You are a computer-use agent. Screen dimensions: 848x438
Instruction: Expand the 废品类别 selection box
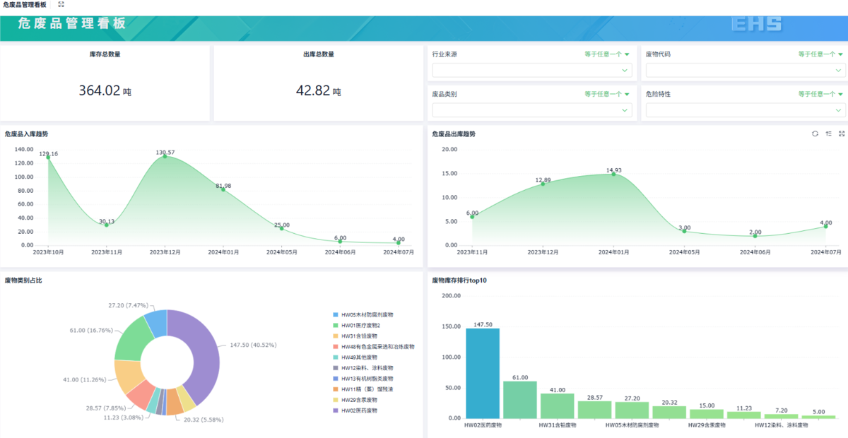(x=532, y=110)
